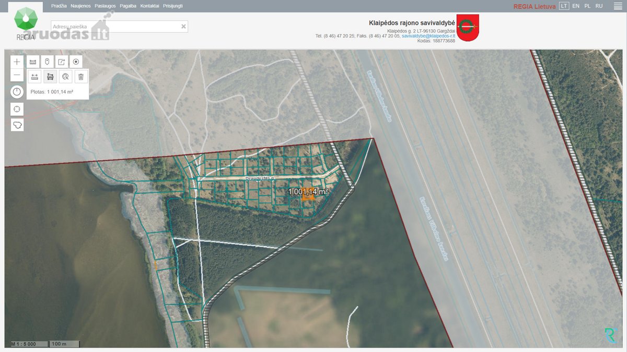
Task: Click the Klaipėda district coat of arms
Action: (468, 28)
